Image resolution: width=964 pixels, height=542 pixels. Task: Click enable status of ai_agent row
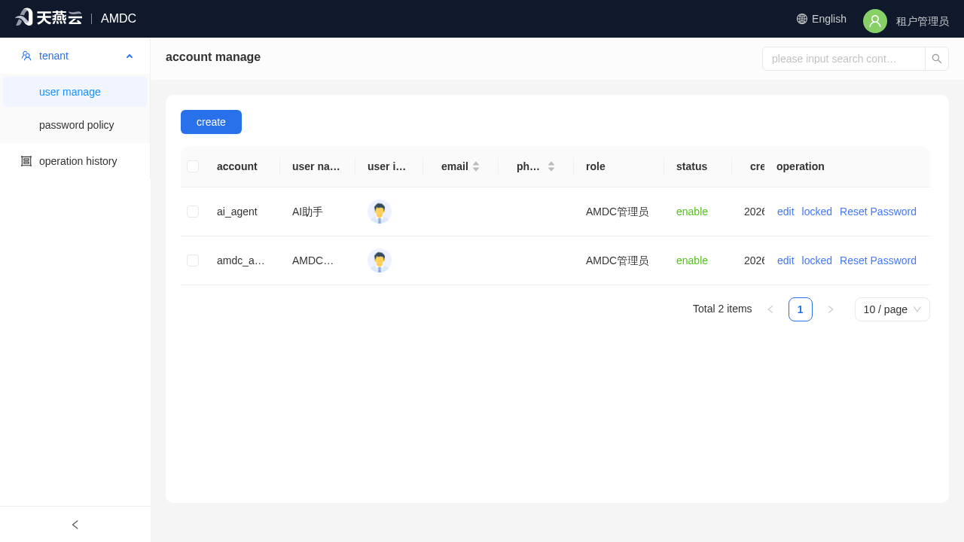pos(692,212)
